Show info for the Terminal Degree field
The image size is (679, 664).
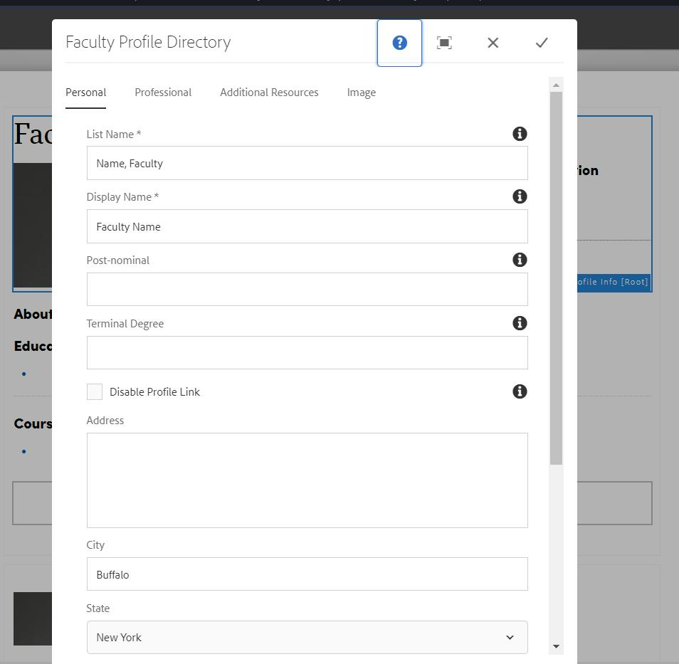(x=520, y=323)
